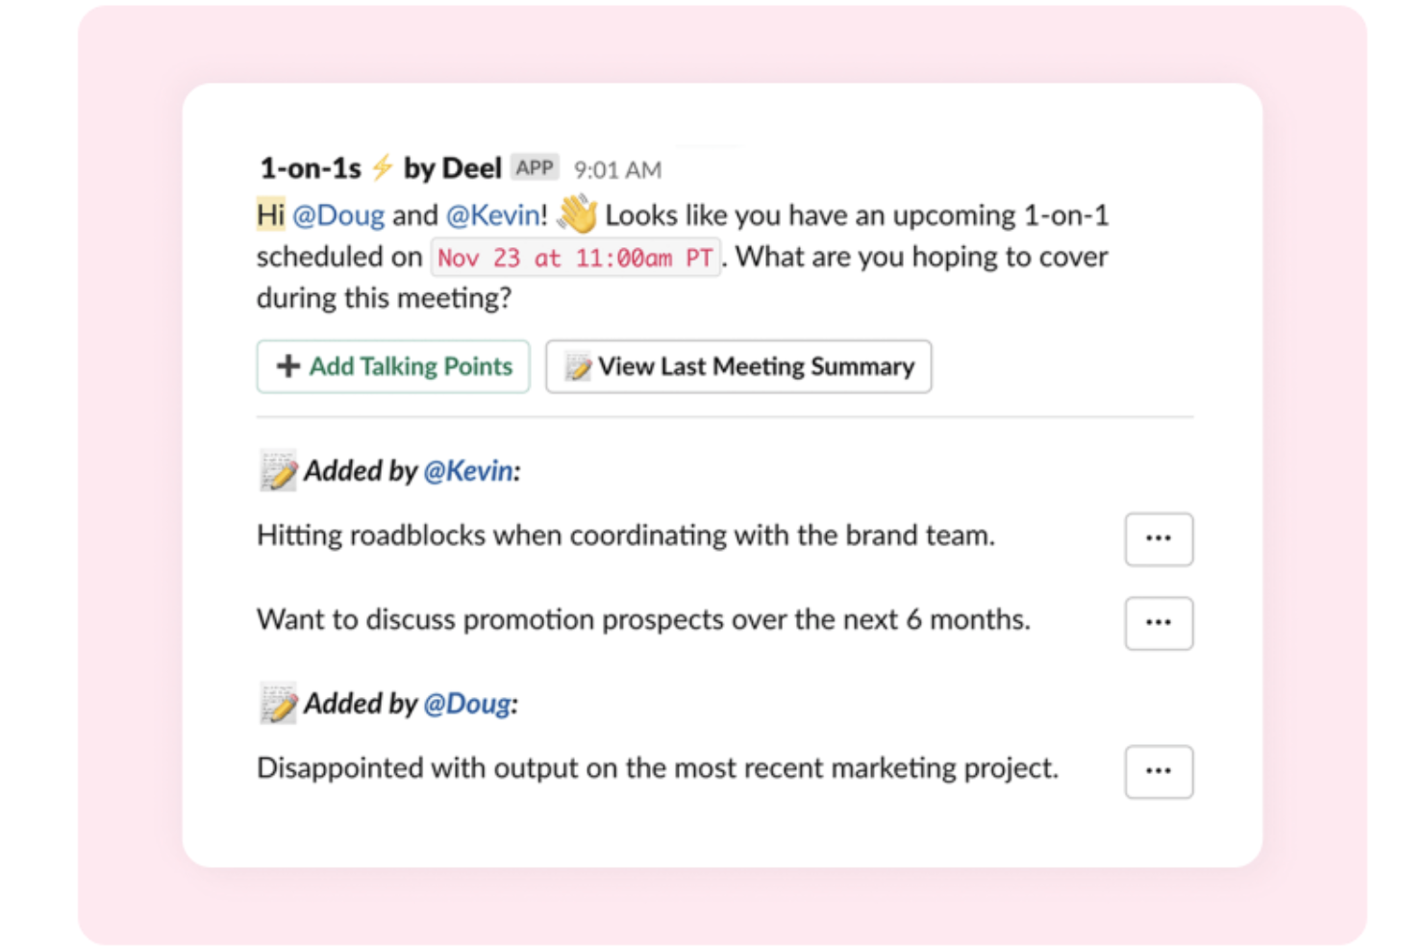Open @Doug's profile from the greeting

click(338, 214)
